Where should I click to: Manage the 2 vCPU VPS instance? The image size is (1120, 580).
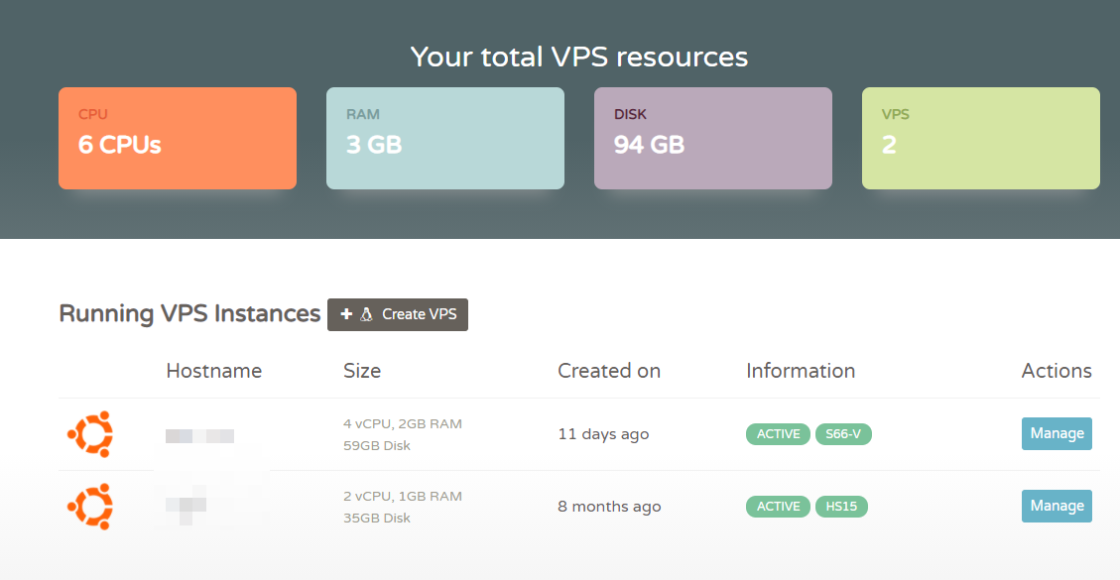click(1057, 506)
